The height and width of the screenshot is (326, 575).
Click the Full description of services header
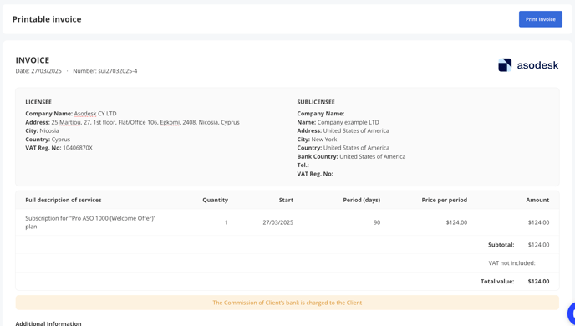pos(64,200)
